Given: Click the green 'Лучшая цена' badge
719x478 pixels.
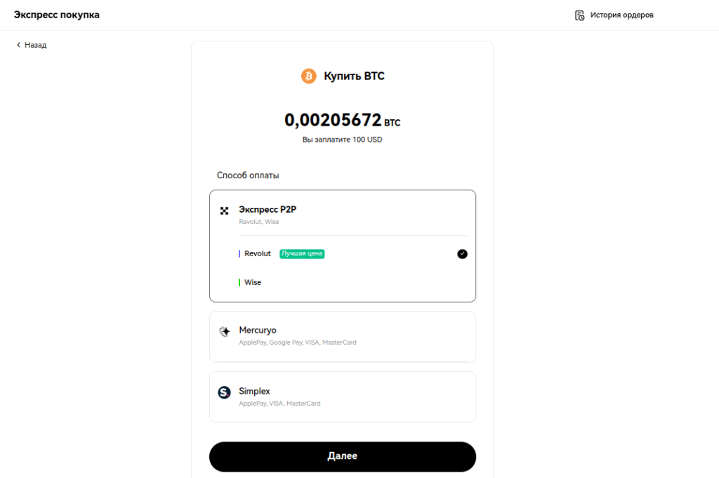Looking at the screenshot, I should point(302,253).
